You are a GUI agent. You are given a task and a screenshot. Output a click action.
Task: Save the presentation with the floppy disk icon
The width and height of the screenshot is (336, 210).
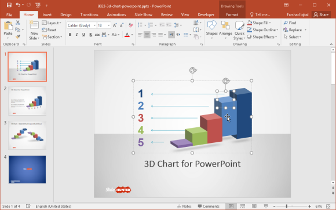[x=9, y=5]
